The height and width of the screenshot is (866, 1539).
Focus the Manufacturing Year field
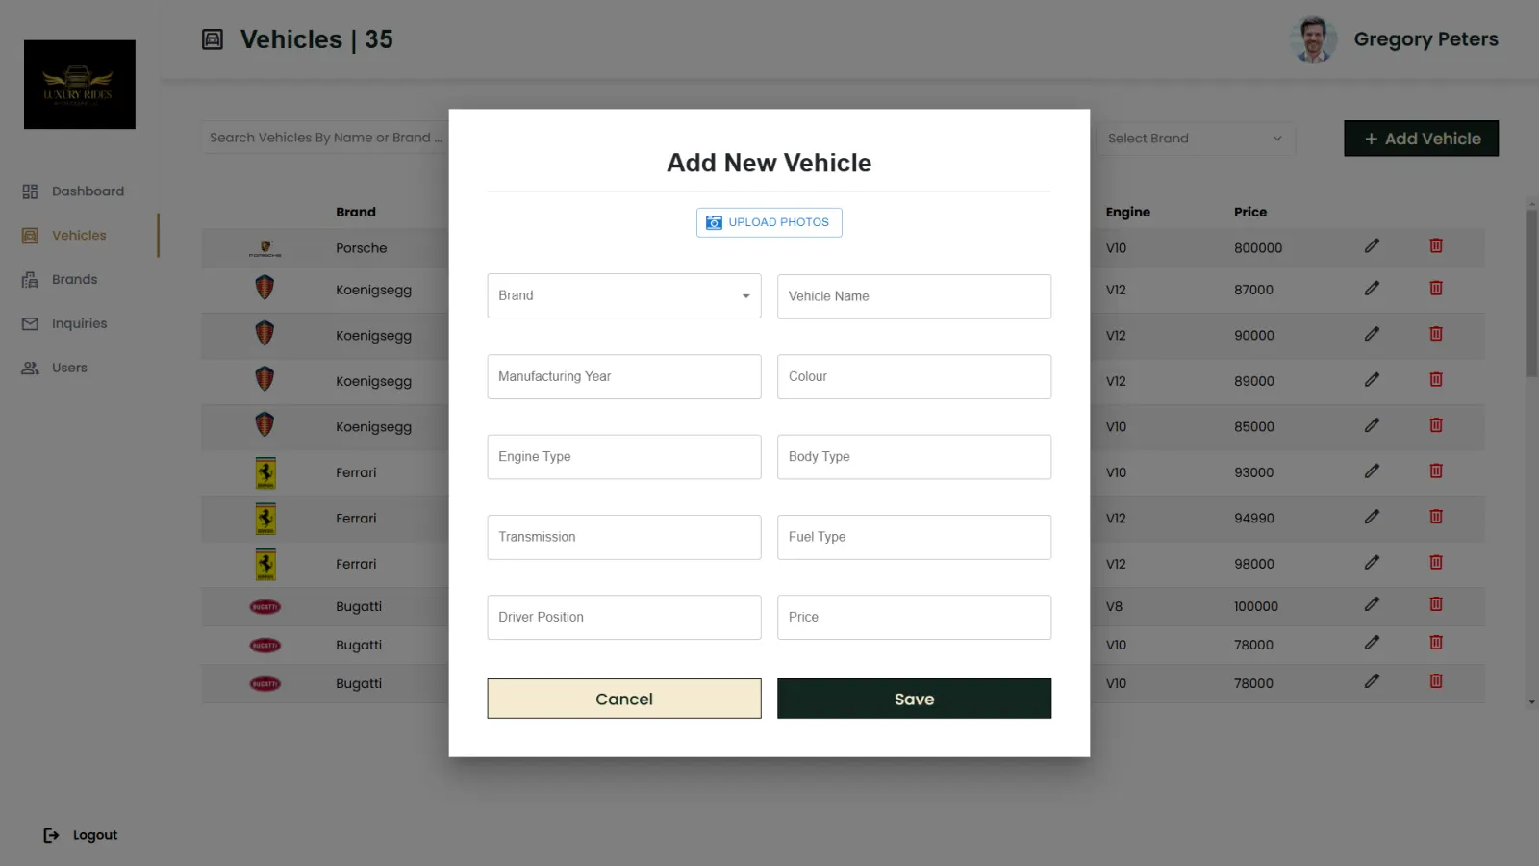point(624,376)
